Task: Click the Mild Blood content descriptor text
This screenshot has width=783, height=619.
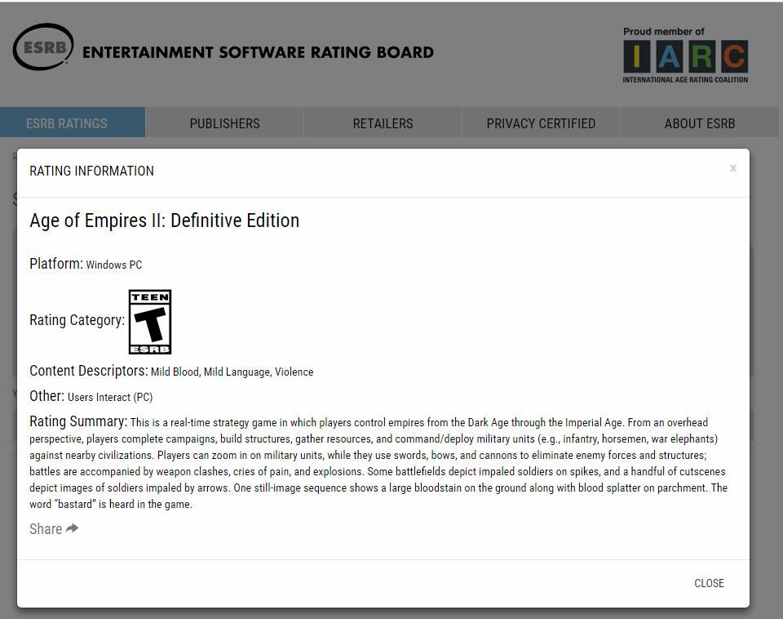Action: pos(175,372)
